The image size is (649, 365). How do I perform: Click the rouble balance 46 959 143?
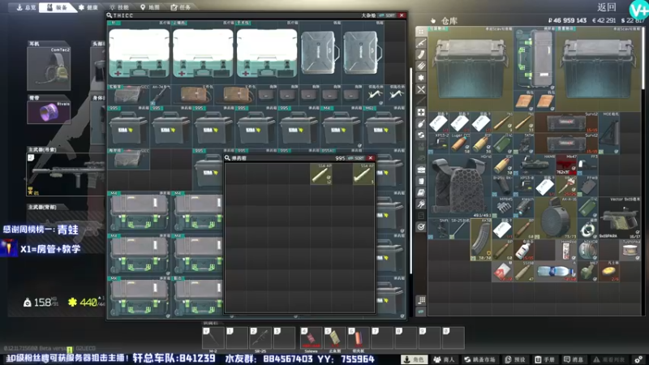point(567,20)
